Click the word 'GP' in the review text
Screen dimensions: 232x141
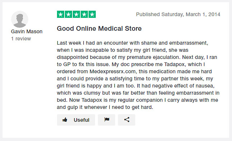coord(67,64)
